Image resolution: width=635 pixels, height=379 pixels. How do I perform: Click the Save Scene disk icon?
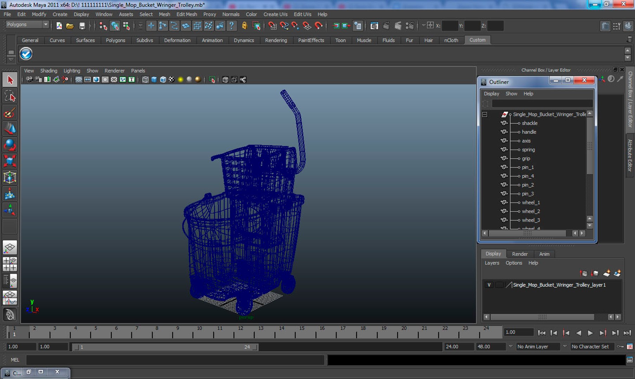coord(82,26)
